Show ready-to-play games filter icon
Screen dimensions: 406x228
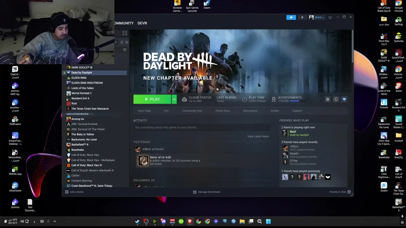(x=127, y=42)
